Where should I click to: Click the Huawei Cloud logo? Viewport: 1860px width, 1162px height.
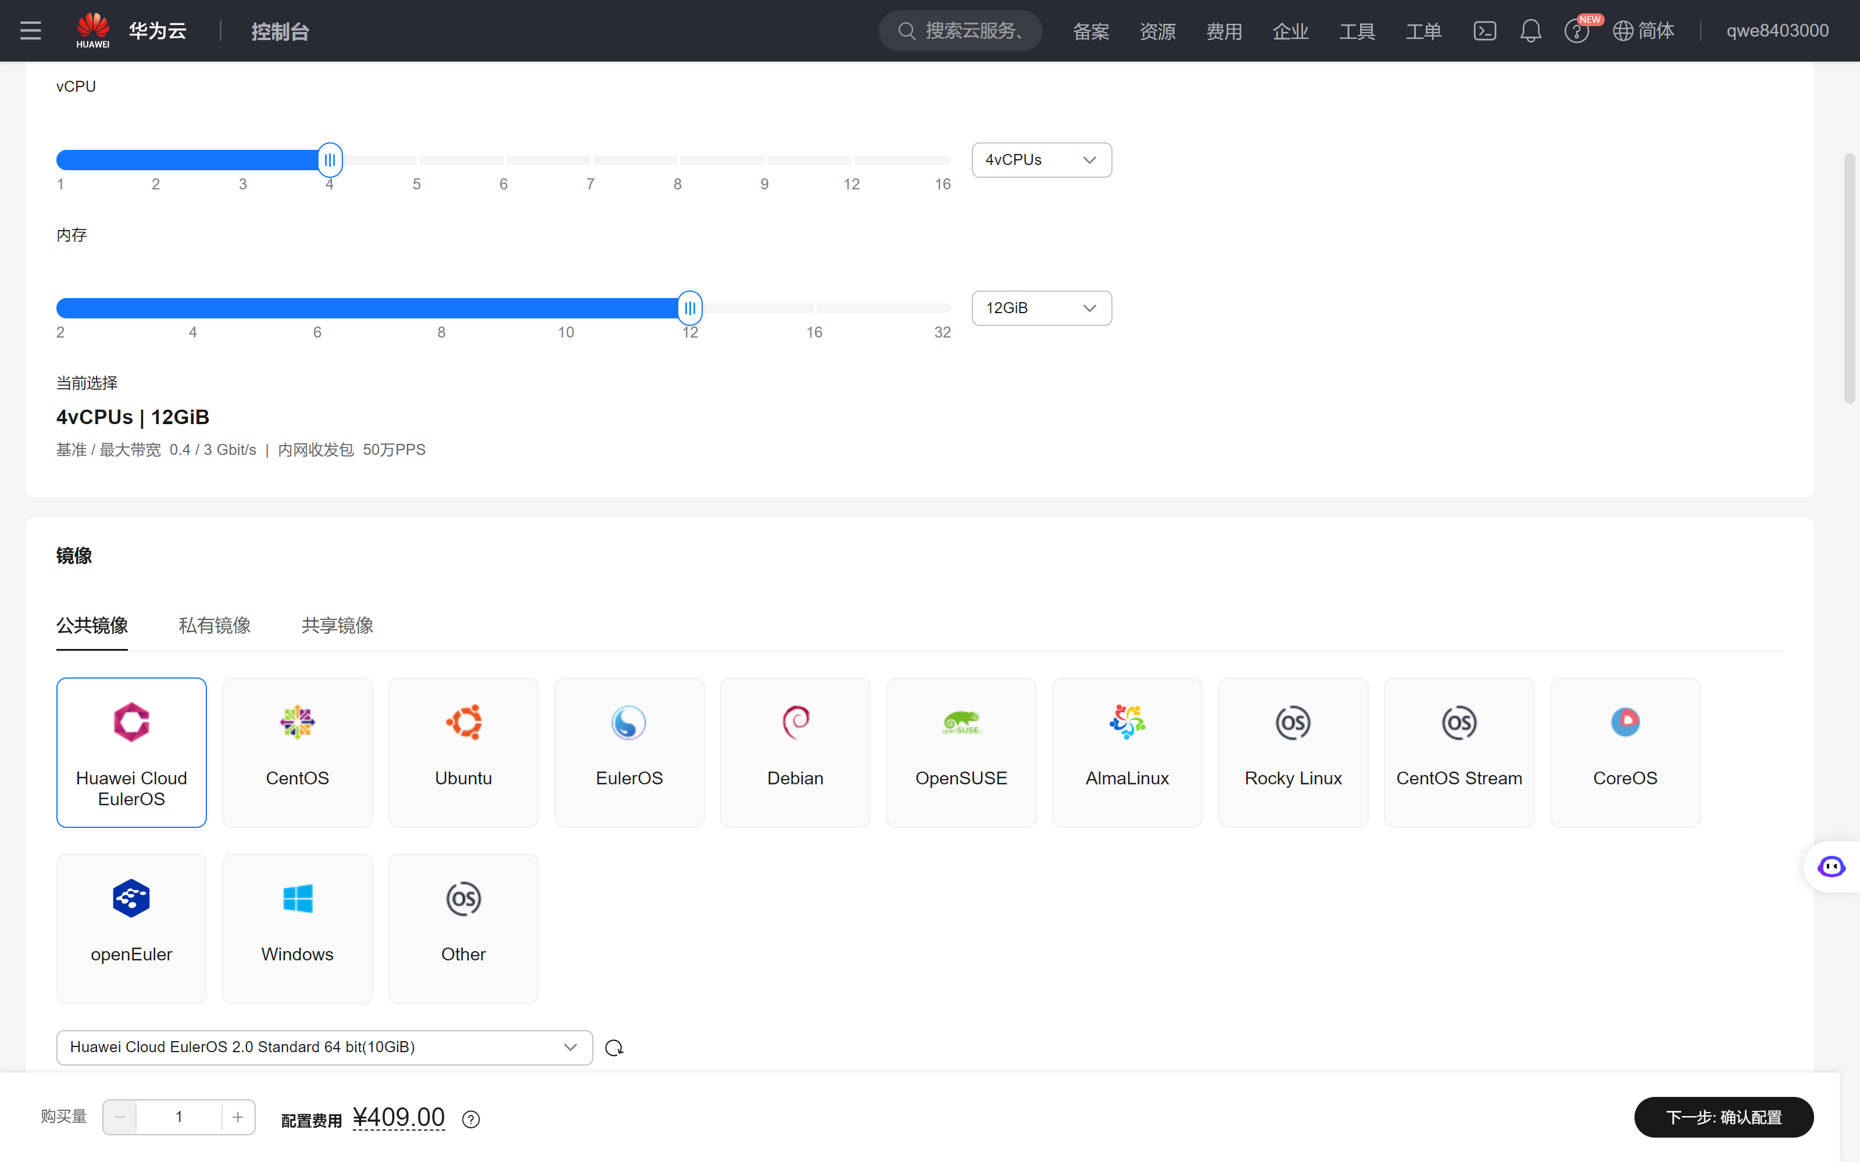click(x=131, y=31)
